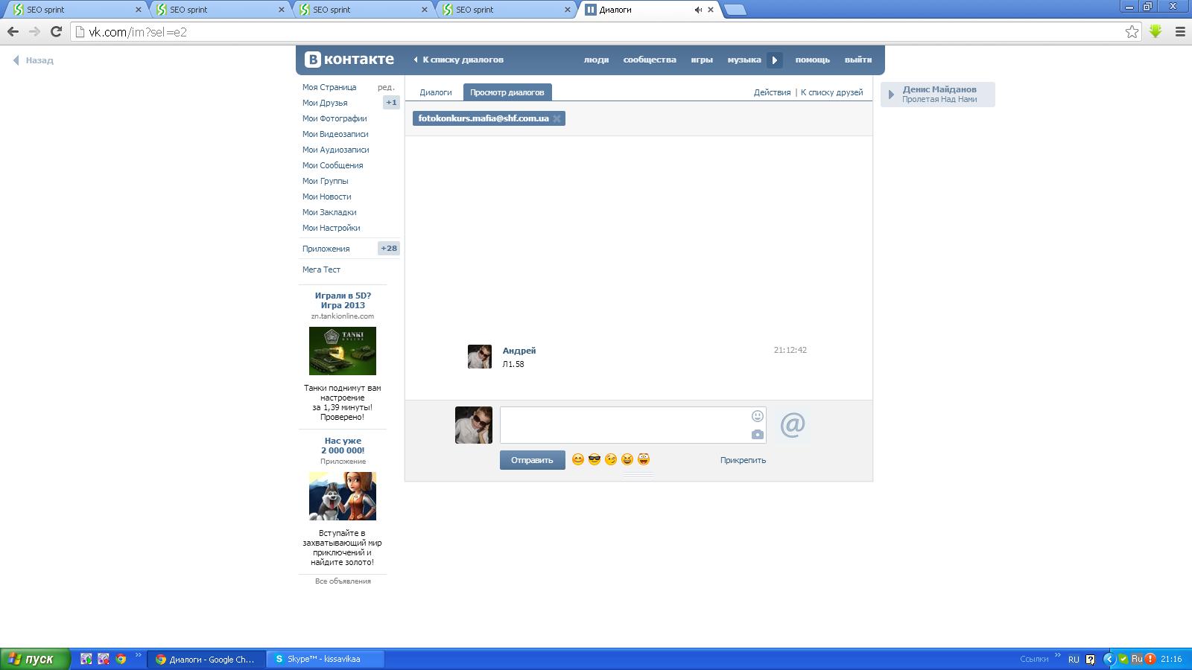The height and width of the screenshot is (670, 1192).
Task: Click the ВКонтакте logo
Action: point(349,60)
